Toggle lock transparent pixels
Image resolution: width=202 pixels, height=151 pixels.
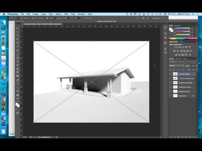coord(174,70)
